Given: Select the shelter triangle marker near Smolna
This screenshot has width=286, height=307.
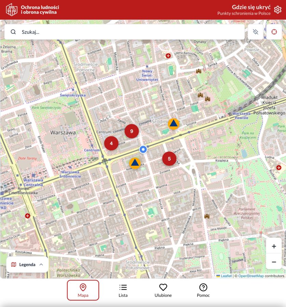Looking at the screenshot, I should 174,124.
